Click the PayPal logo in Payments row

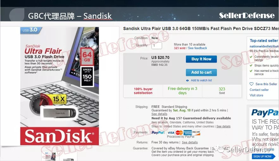pyautogui.click(x=158, y=133)
